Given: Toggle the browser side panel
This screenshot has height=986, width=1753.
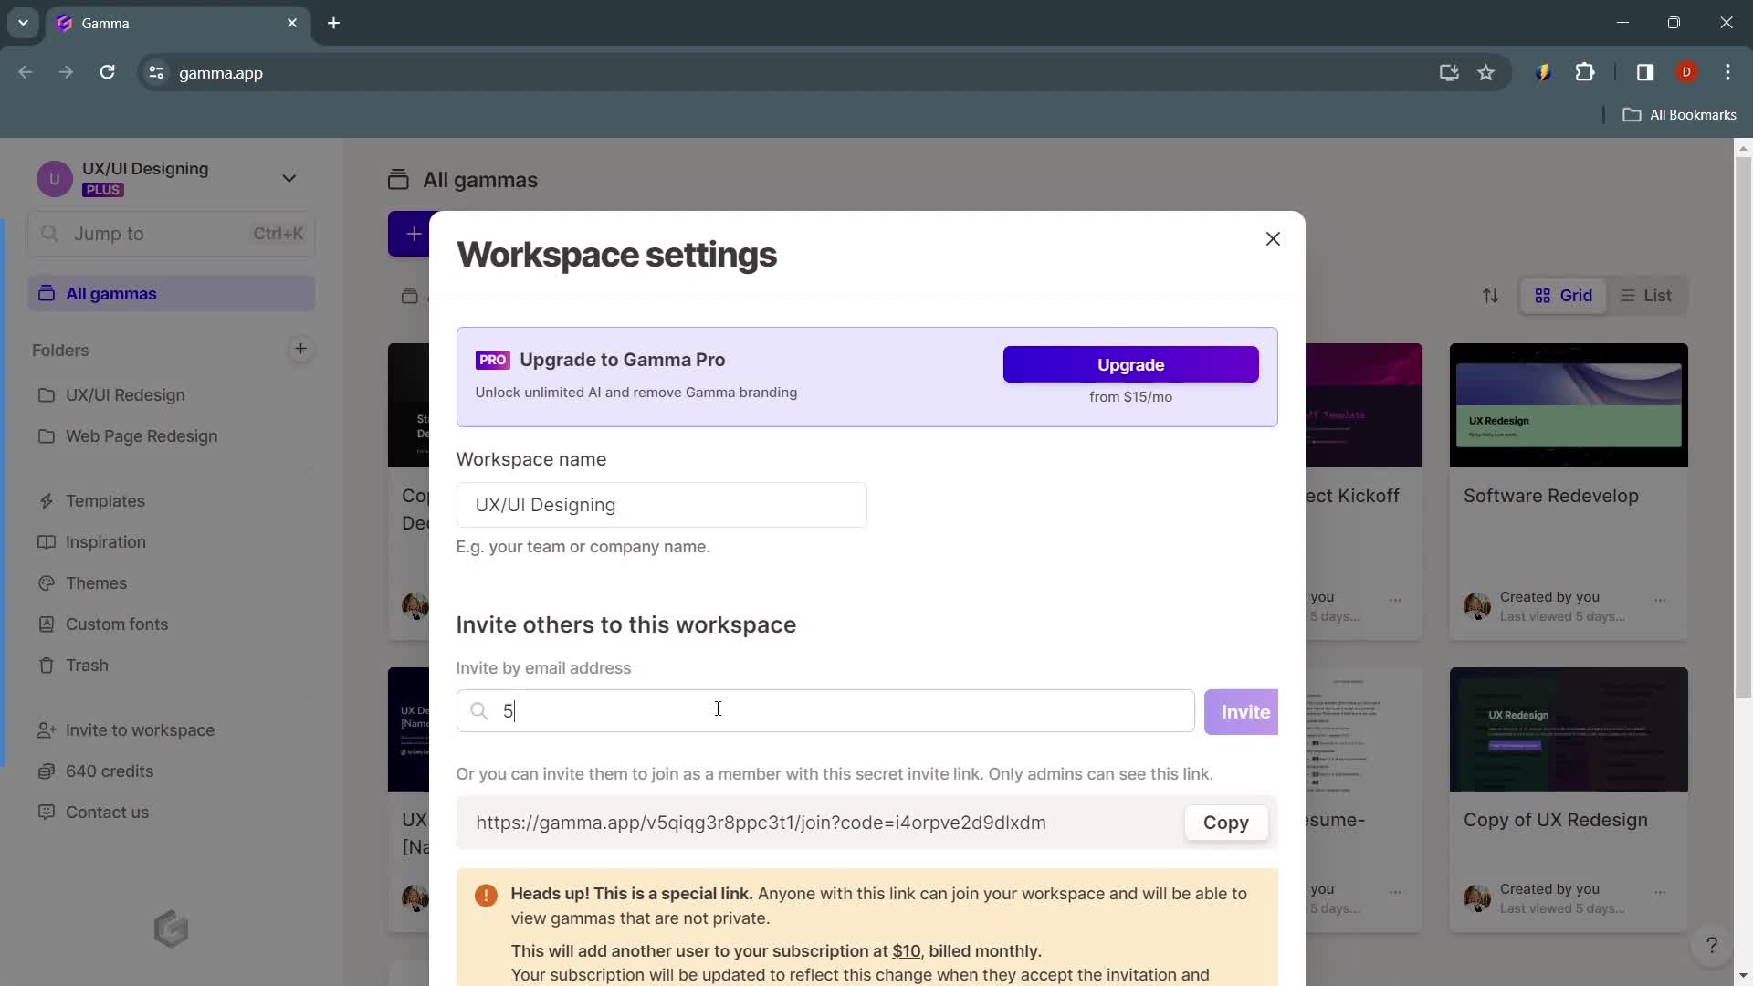Looking at the screenshot, I should click(x=1644, y=72).
